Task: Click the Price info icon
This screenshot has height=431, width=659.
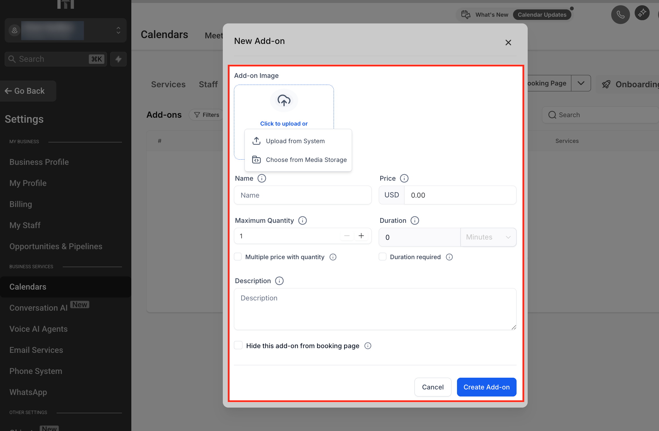Action: click(x=404, y=178)
